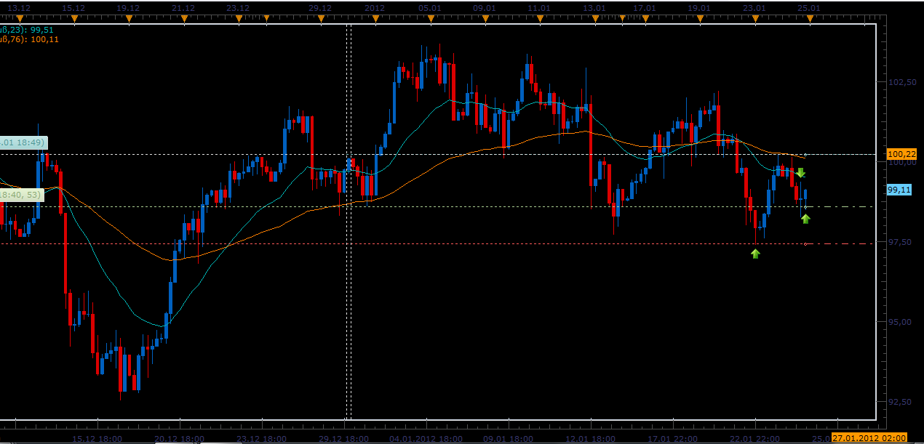
Task: Click the white dashed line's endpoint handle
Action: tap(805, 154)
